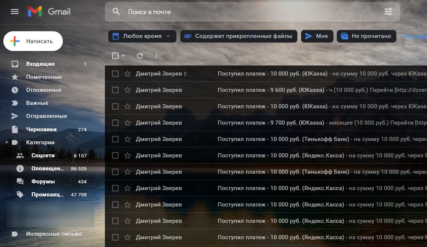Apply the Не прочитано filter chip
Viewport: 427px width, 247px height.
(366, 36)
